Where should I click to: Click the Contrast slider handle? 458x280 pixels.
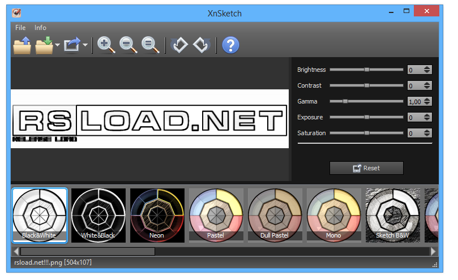coord(367,85)
